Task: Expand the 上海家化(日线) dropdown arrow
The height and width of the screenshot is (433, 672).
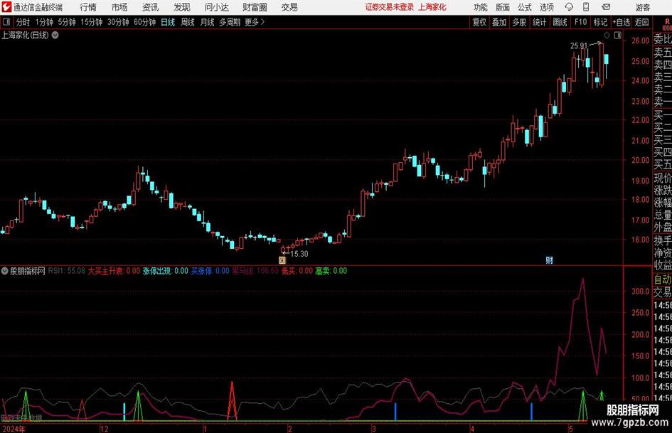Action: pyautogui.click(x=55, y=35)
